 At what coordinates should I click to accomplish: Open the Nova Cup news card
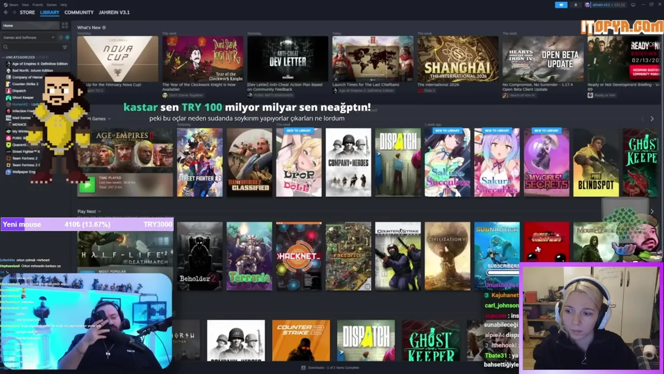click(118, 59)
